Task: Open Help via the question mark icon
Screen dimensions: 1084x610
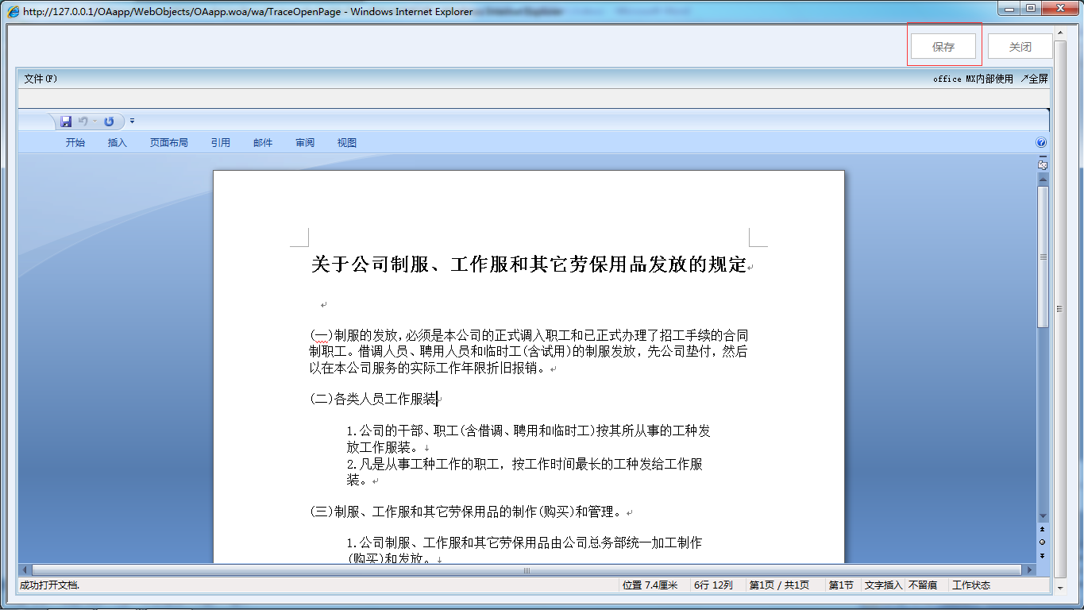Action: click(1040, 142)
